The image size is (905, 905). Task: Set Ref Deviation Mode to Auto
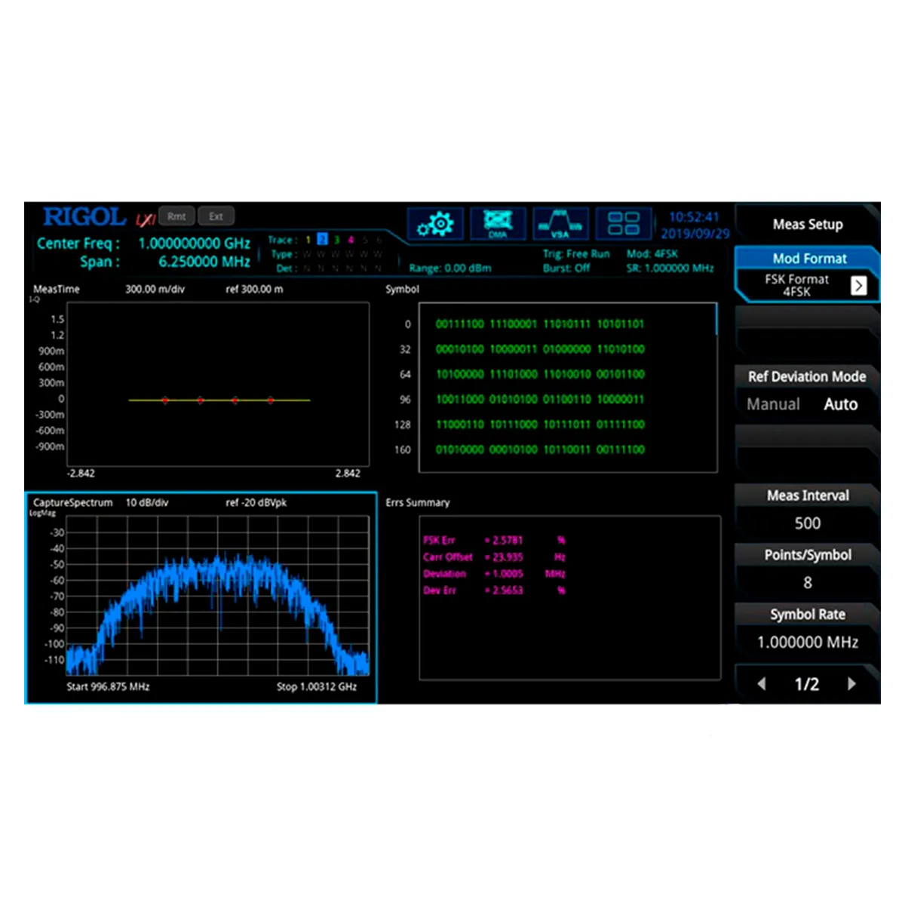pos(840,404)
